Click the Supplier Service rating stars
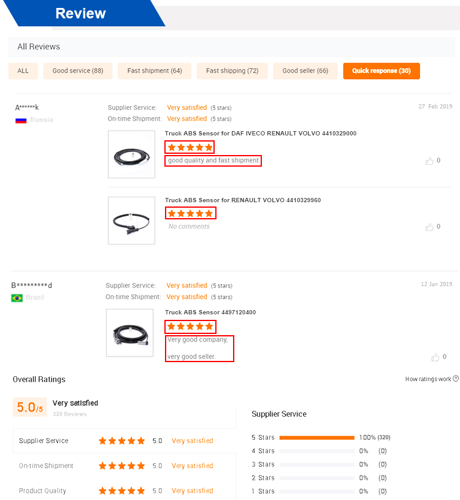 click(121, 441)
